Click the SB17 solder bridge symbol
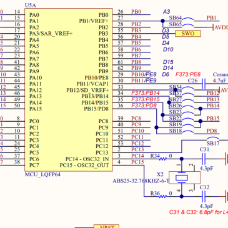The width and height of the screenshot is (228, 228). pyautogui.click(x=213, y=139)
